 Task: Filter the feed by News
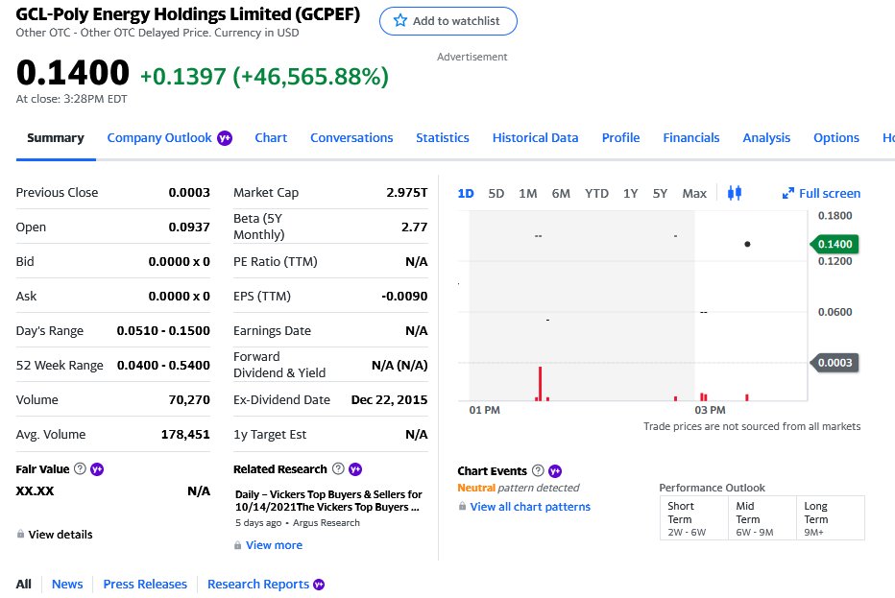pos(67,585)
